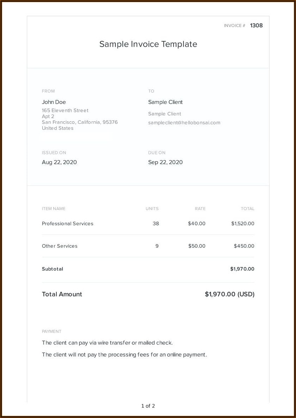The image size is (296, 418).
Task: Click the $1,970.00 (USD) total amount
Action: point(229,294)
